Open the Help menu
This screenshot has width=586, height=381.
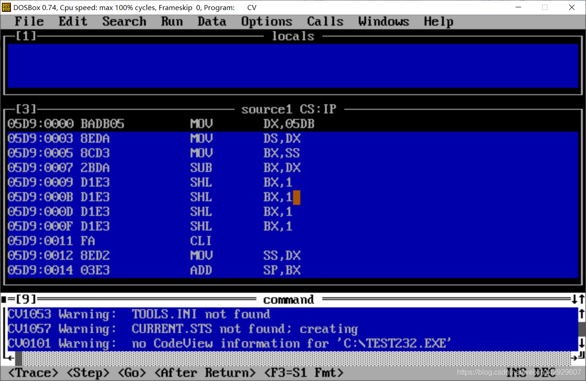point(439,21)
